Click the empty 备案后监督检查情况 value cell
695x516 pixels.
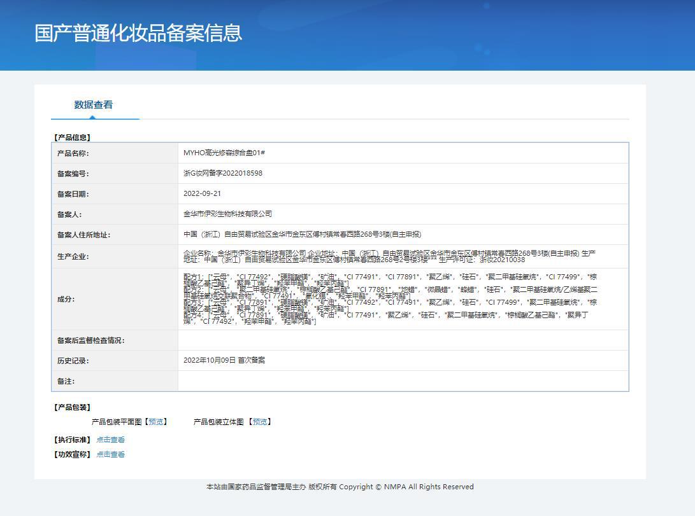403,340
